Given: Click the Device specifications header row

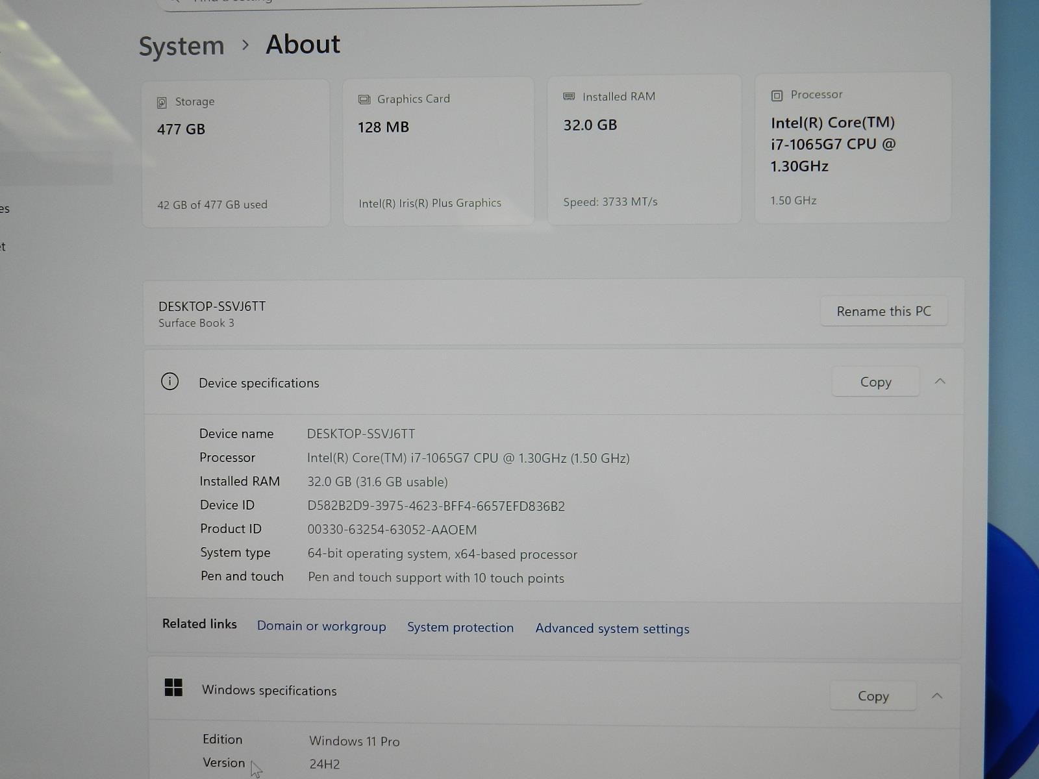Looking at the screenshot, I should (x=553, y=382).
